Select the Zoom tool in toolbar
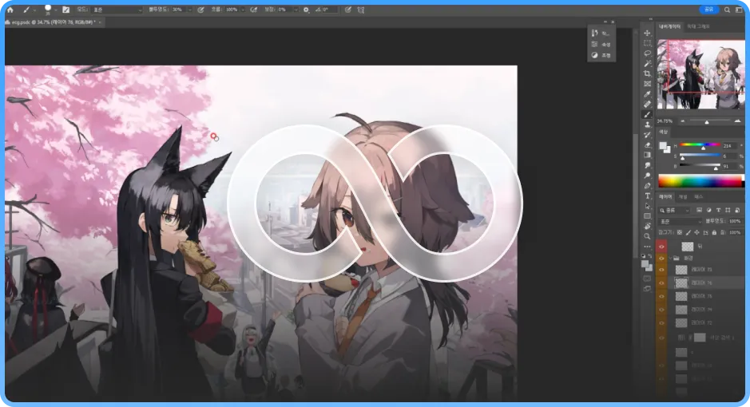 click(x=647, y=236)
